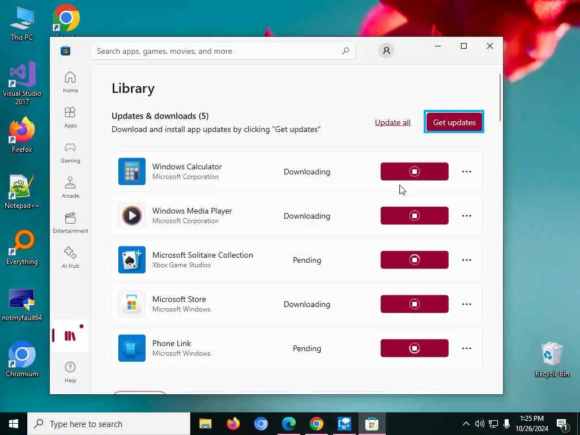Open the user profile account icon
The width and height of the screenshot is (580, 435).
pos(386,50)
